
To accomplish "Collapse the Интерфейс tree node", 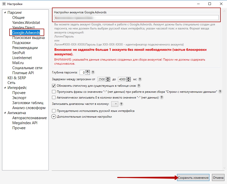I will [5, 88].
